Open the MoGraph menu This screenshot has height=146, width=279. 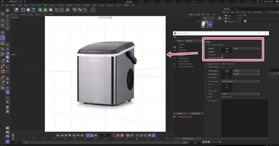point(60,5)
